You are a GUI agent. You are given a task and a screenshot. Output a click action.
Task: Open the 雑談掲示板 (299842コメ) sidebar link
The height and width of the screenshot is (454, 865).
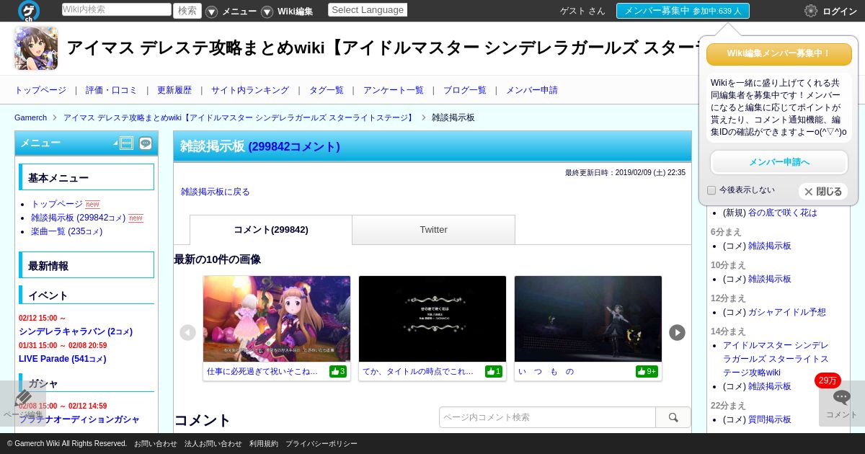coord(78,218)
